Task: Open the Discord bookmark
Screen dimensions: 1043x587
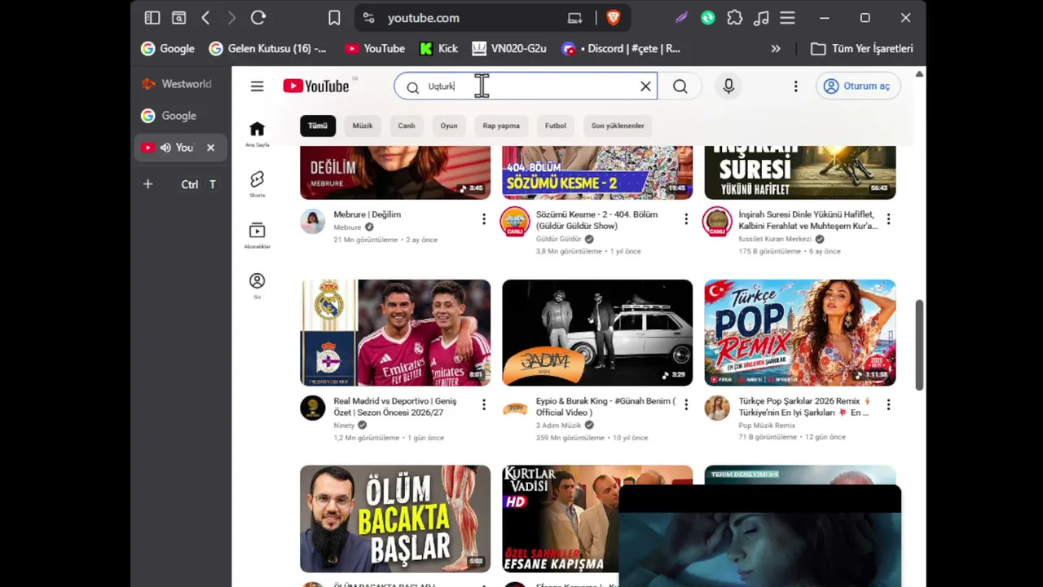Action: pyautogui.click(x=622, y=49)
